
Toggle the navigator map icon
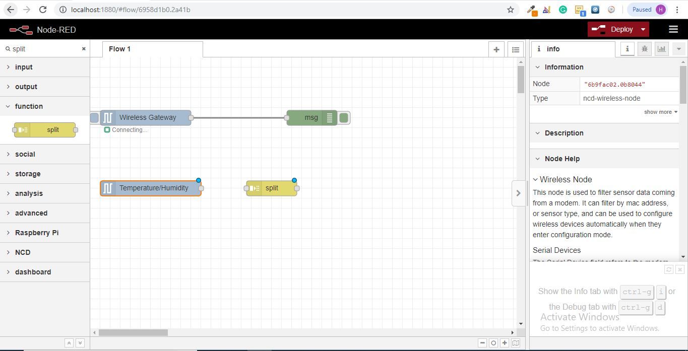[516, 343]
